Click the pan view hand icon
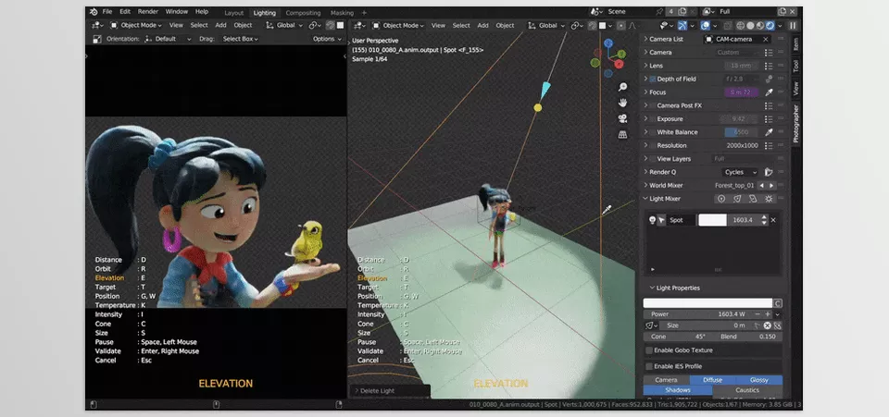The height and width of the screenshot is (417, 889). coord(622,103)
